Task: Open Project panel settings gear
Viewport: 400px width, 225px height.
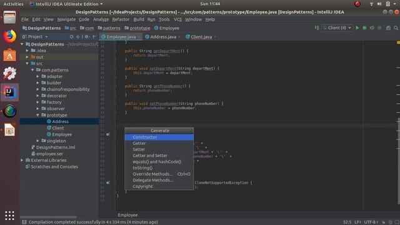Action: [87, 37]
